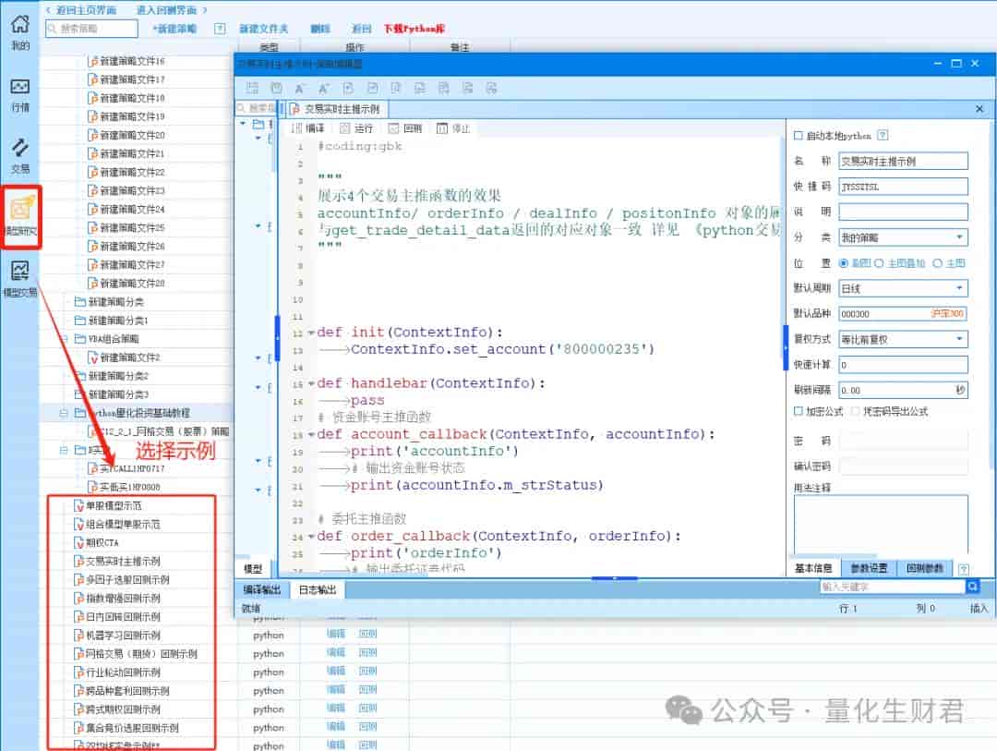Click the 名称 input field
This screenshot has width=997, height=751.
pyautogui.click(x=903, y=161)
